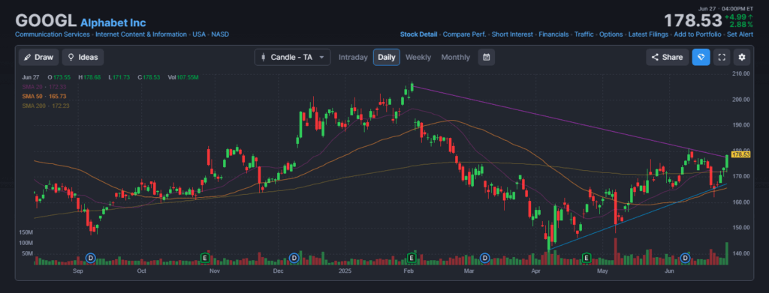Click the large 178.53 last price
769x293 pixels.
[x=693, y=20]
